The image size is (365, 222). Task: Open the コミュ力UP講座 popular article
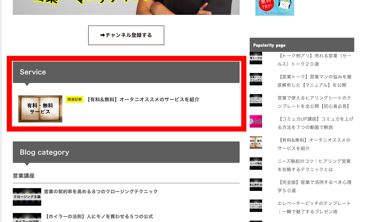pos(315,123)
